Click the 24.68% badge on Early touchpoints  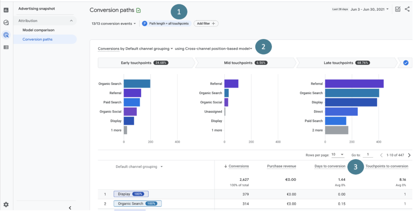[x=161, y=63]
